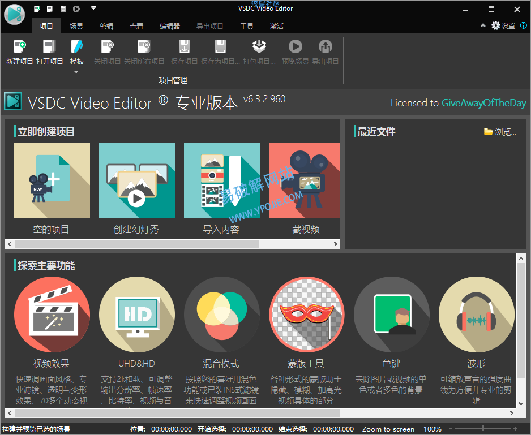This screenshot has width=531, height=435.
Task: Click the 保存项目 floppy icon
Action: tap(184, 47)
